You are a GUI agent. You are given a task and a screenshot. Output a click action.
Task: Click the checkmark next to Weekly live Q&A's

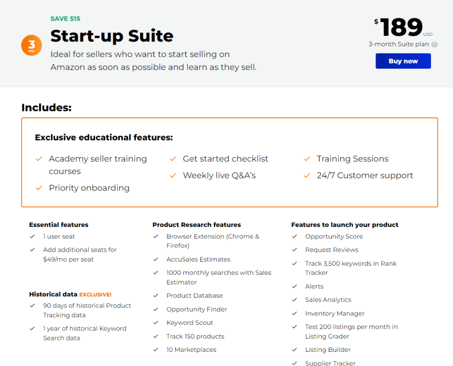(x=173, y=175)
